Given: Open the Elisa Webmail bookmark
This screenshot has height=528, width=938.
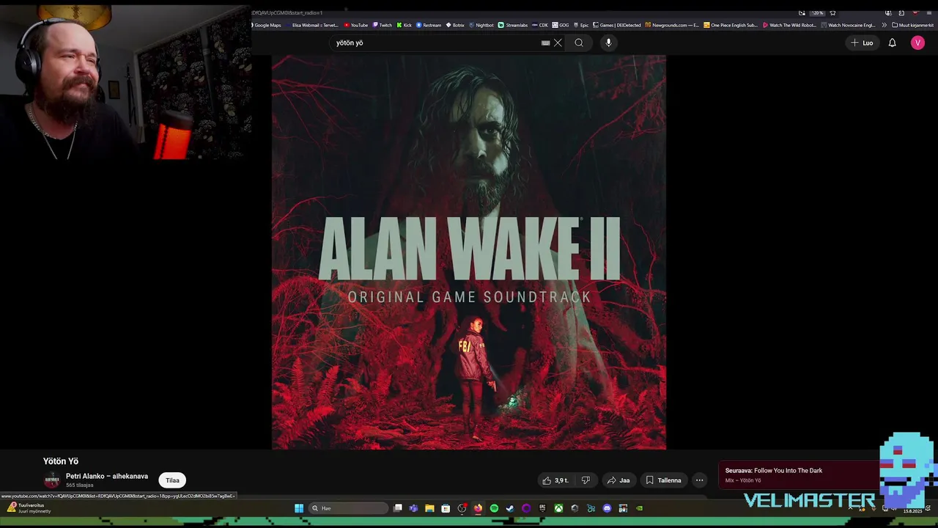Looking at the screenshot, I should click(314, 25).
